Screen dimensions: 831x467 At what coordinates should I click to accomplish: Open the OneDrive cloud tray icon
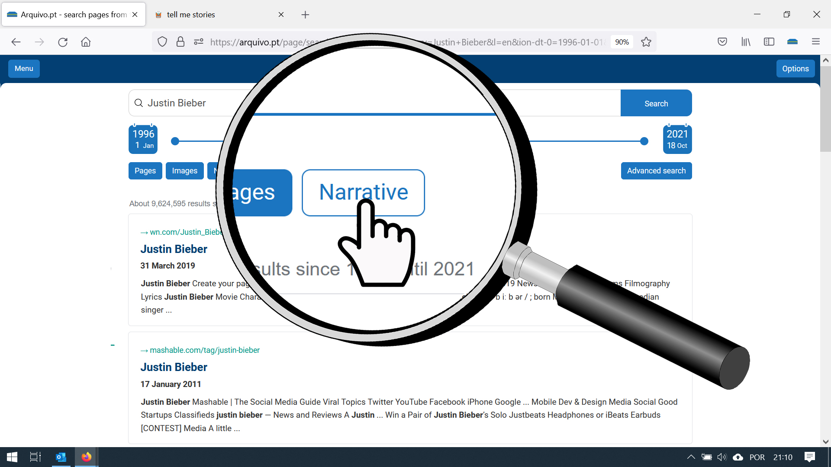pos(738,457)
